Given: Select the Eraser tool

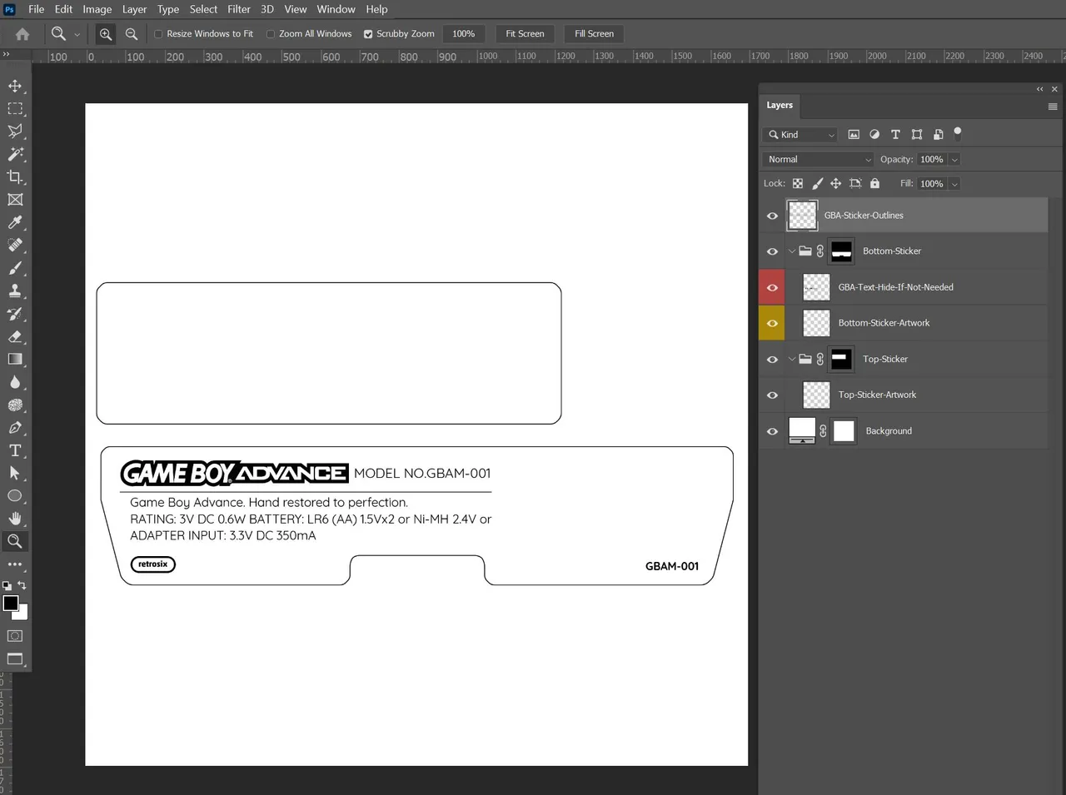Looking at the screenshot, I should 15,336.
